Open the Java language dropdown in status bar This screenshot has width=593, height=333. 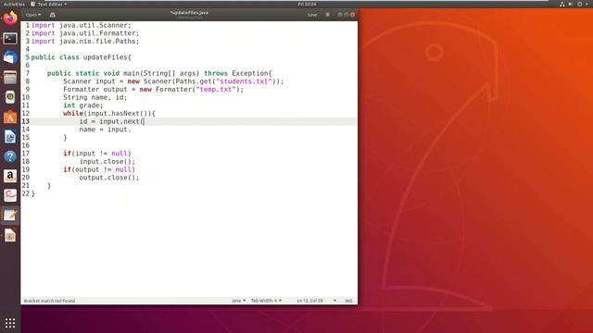(x=238, y=301)
